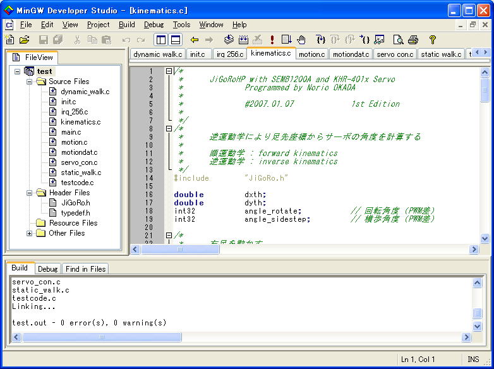Viewport: 494px width, 369px height.
Task: Click the Open file folder icon
Action: tap(25, 40)
